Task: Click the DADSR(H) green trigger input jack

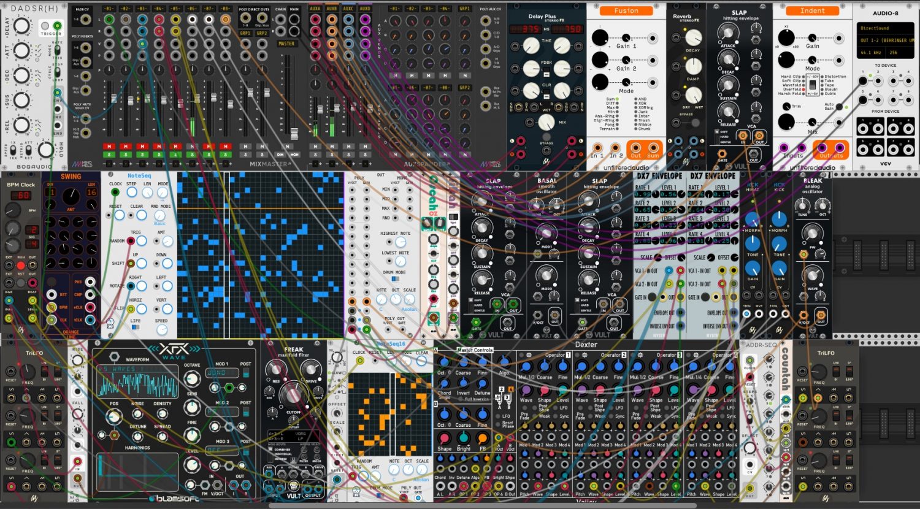Action: pyautogui.click(x=58, y=26)
